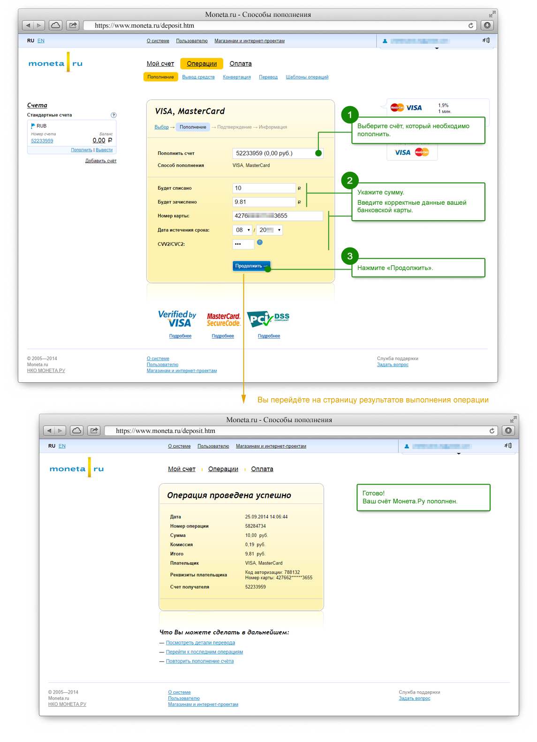Click the Будет списано amount field
The width and height of the screenshot is (537, 742).
[264, 188]
